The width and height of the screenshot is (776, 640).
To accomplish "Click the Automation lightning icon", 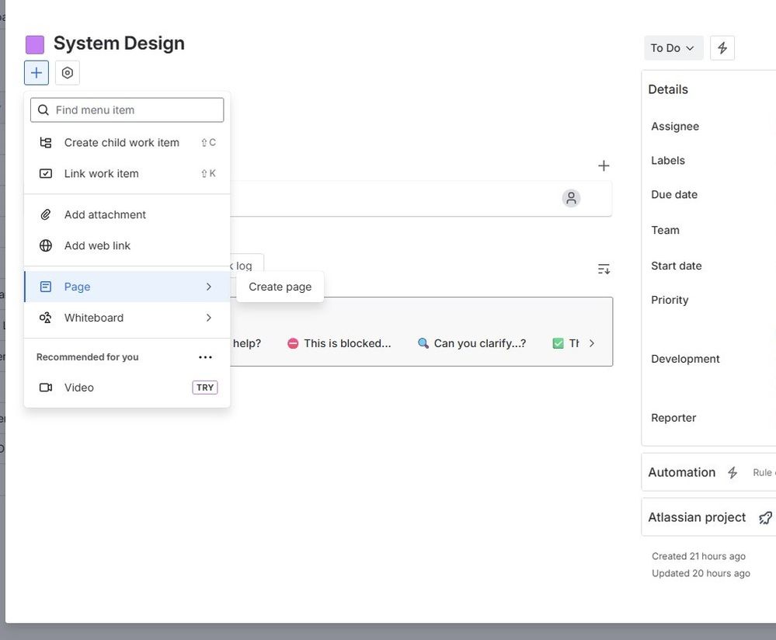I will [733, 473].
